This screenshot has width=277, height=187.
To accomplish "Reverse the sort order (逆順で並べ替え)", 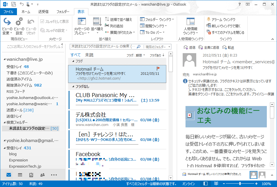I will 118,19.
